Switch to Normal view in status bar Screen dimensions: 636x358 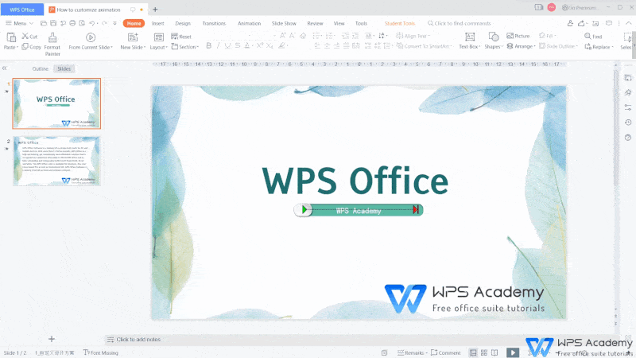coord(473,352)
